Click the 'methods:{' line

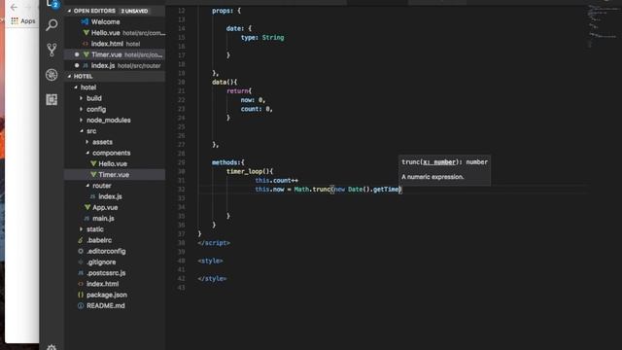point(227,162)
